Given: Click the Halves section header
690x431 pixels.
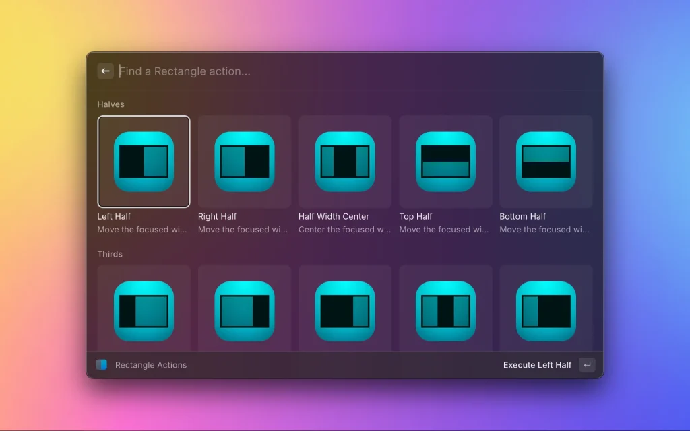Looking at the screenshot, I should 111,104.
